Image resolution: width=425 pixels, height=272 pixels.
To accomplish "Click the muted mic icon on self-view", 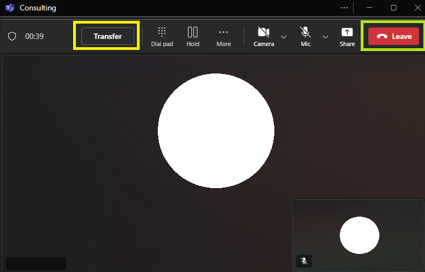I will coord(304,261).
